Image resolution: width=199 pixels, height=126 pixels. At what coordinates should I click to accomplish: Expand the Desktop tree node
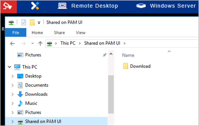click(12, 76)
